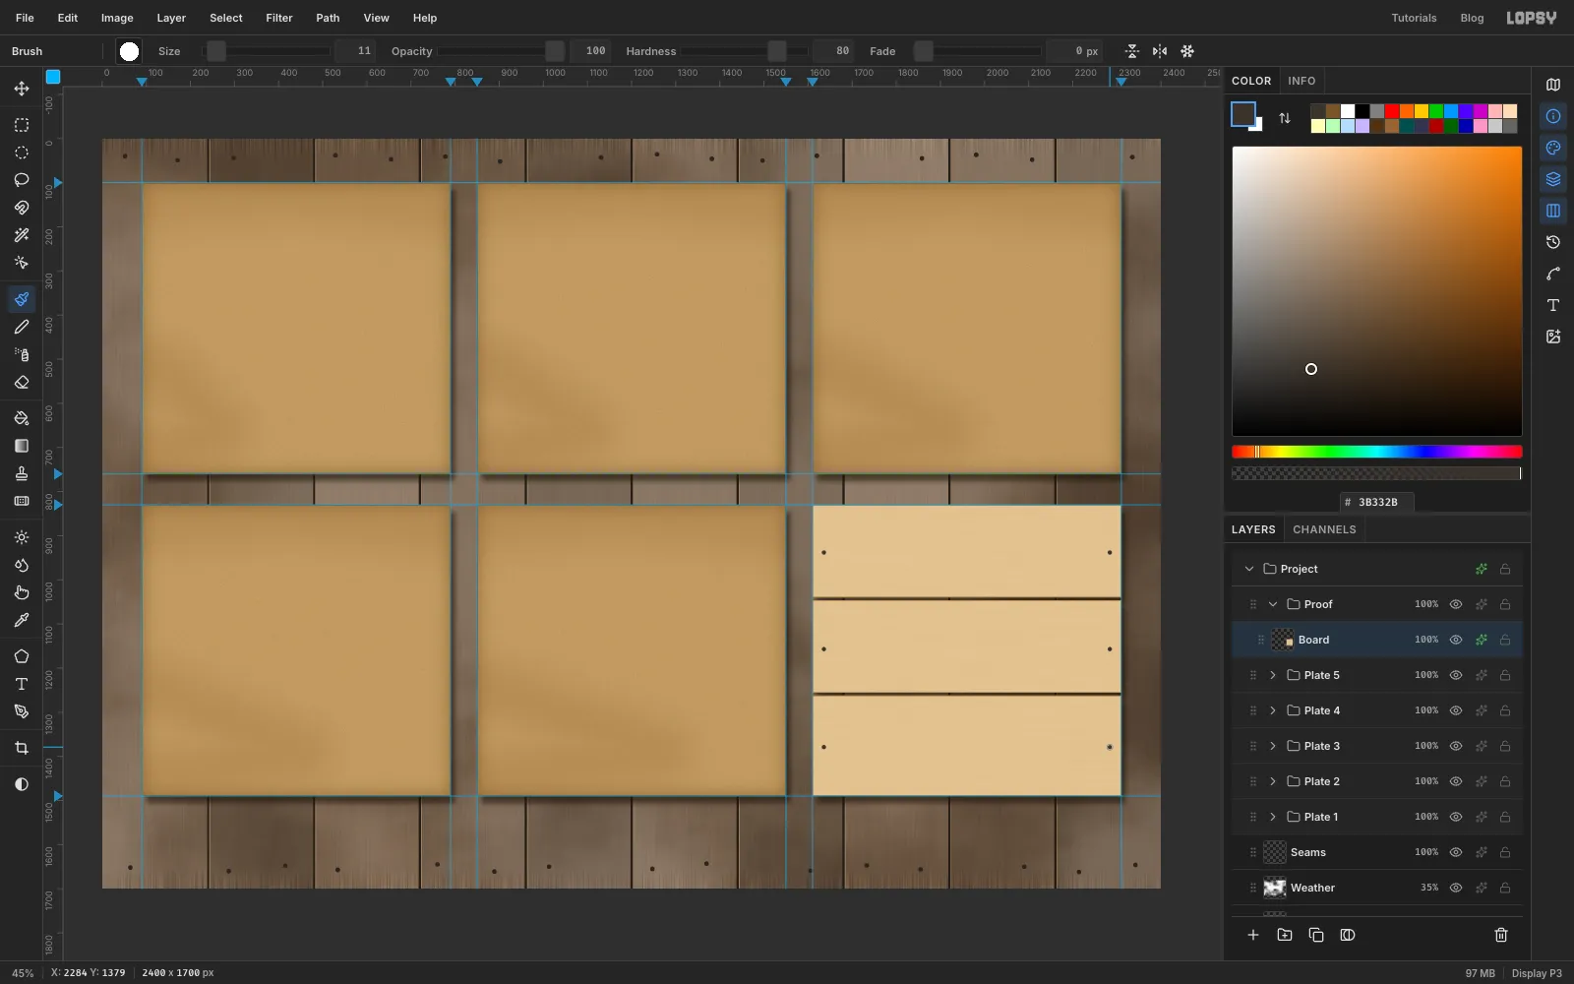The image size is (1574, 984).
Task: Click the hex color input field
Action: pos(1377,502)
